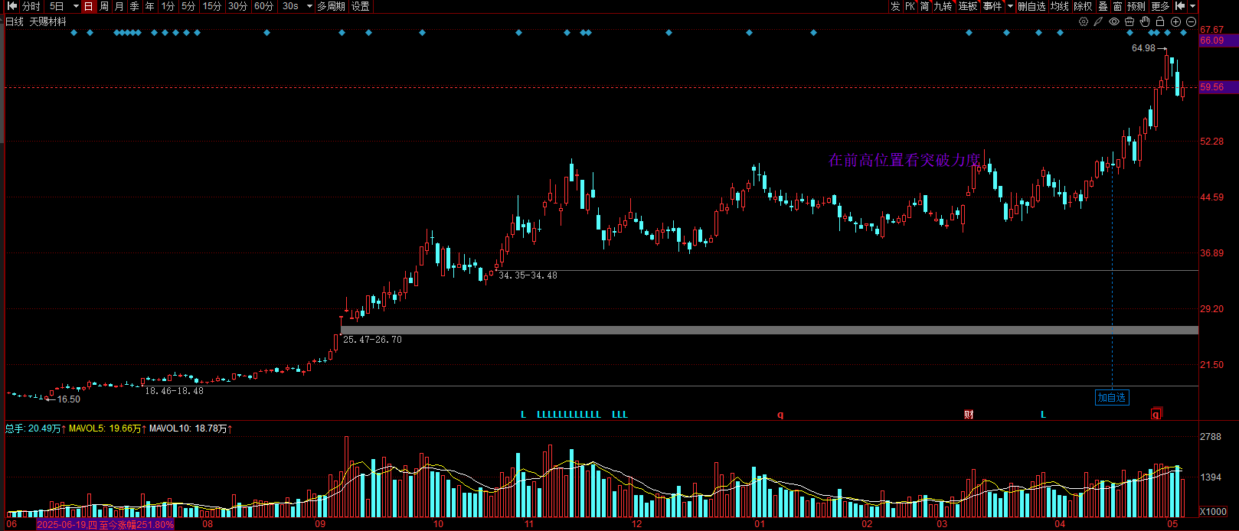
Task: Zoom in with the plus circle icon
Action: 1175,21
